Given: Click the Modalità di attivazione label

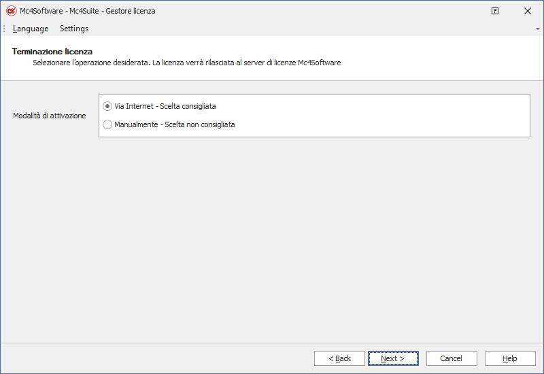Looking at the screenshot, I should 50,116.
